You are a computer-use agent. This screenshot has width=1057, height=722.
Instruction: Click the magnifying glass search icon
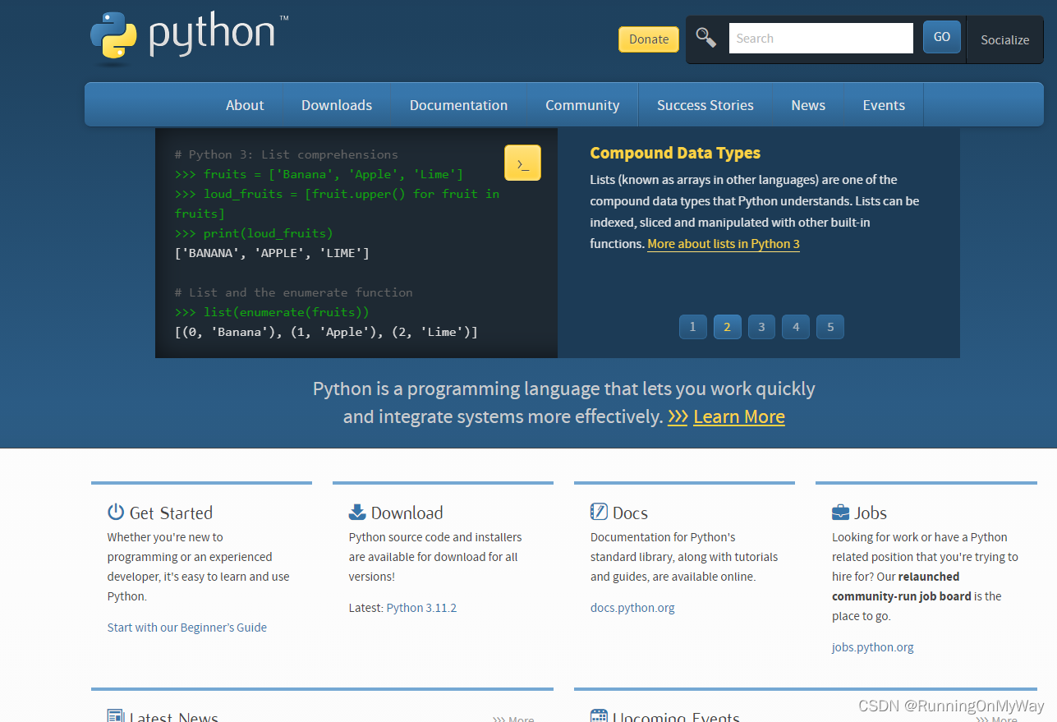pos(706,37)
